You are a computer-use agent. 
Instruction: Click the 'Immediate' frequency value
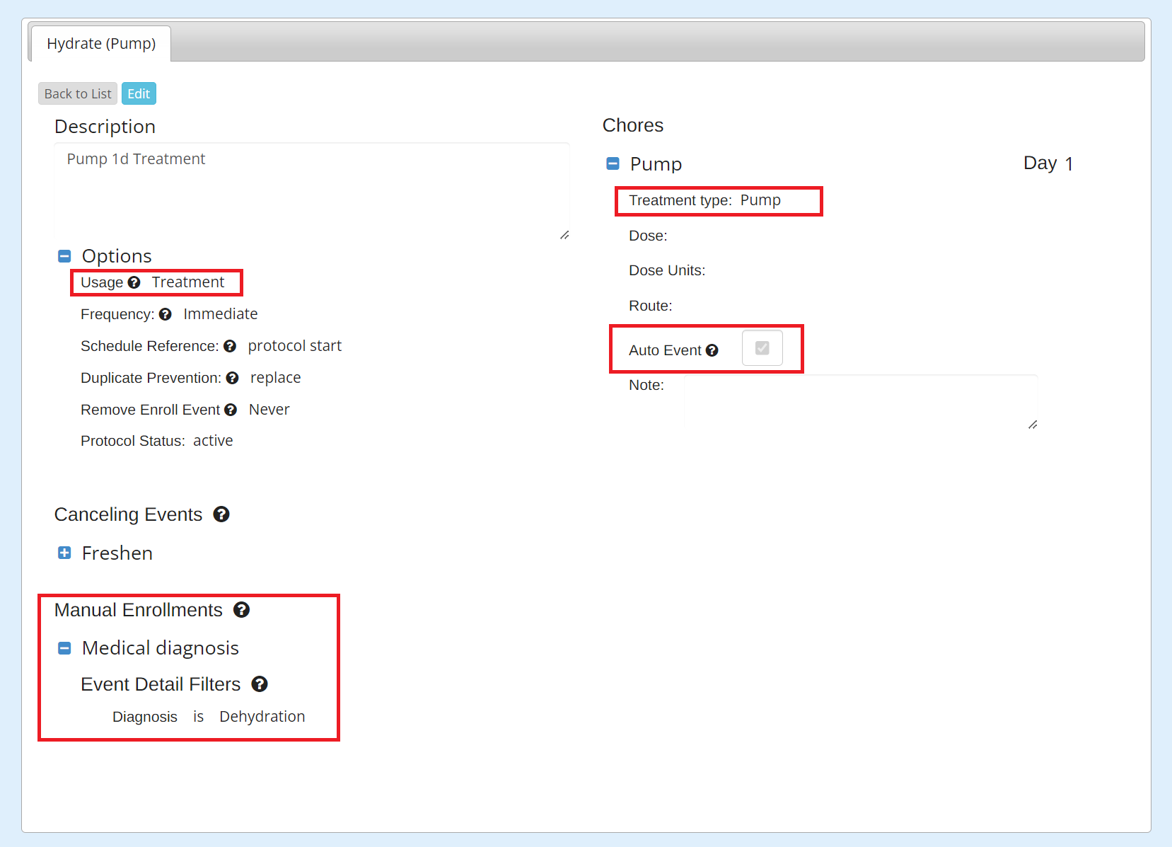coord(221,314)
